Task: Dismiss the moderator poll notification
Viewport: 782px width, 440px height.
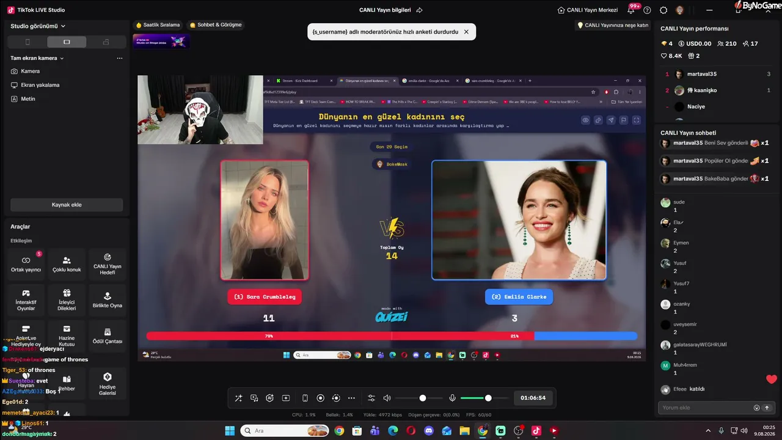Action: (x=466, y=32)
